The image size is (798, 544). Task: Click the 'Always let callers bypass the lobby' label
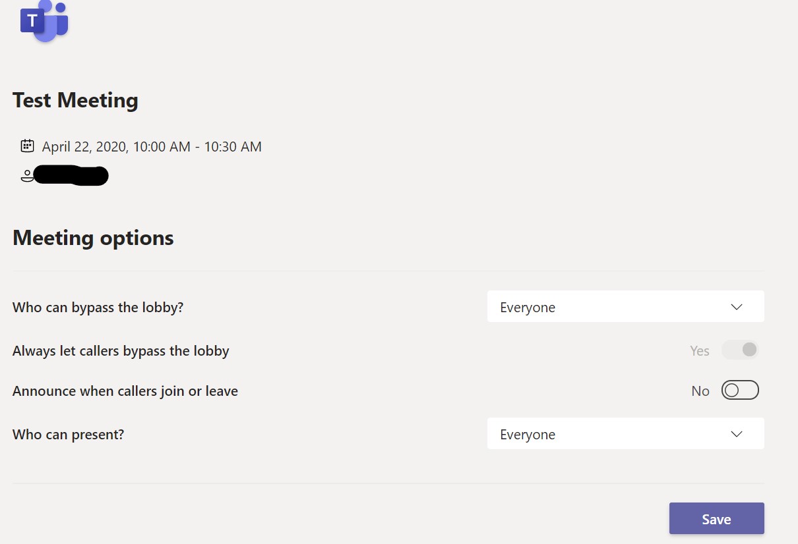point(121,351)
